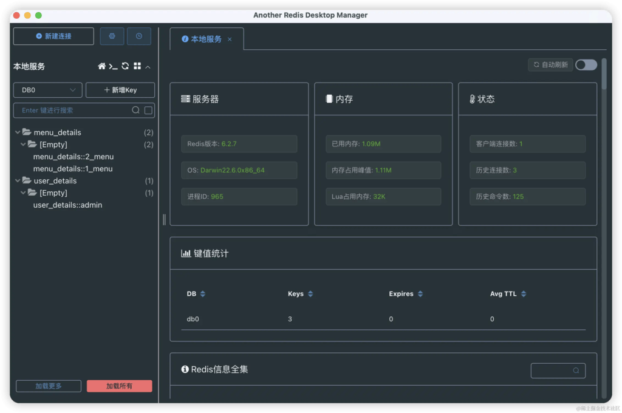Close the 本地服务 tab
622x413 pixels.
point(230,39)
